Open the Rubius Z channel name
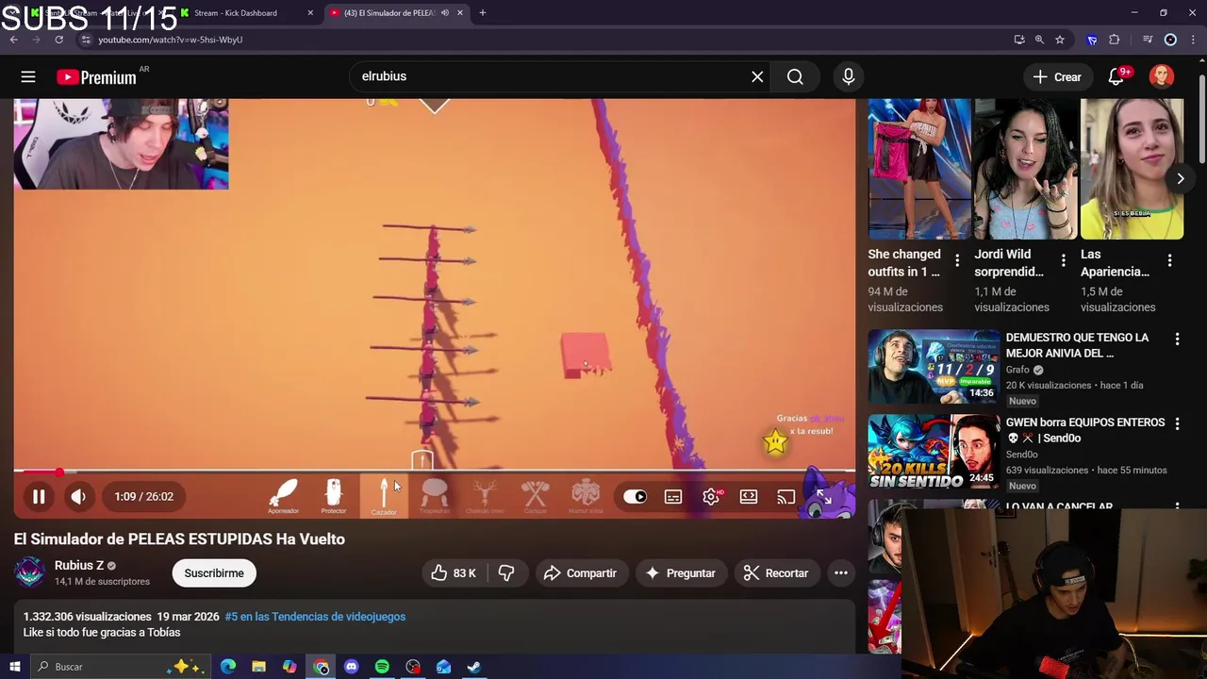Screen dimensions: 1207x679 point(79,565)
